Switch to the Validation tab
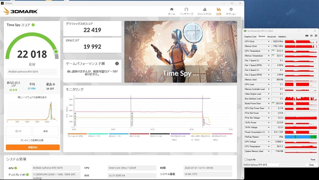Screen dimensions: 319x180 [x=282, y=37]
